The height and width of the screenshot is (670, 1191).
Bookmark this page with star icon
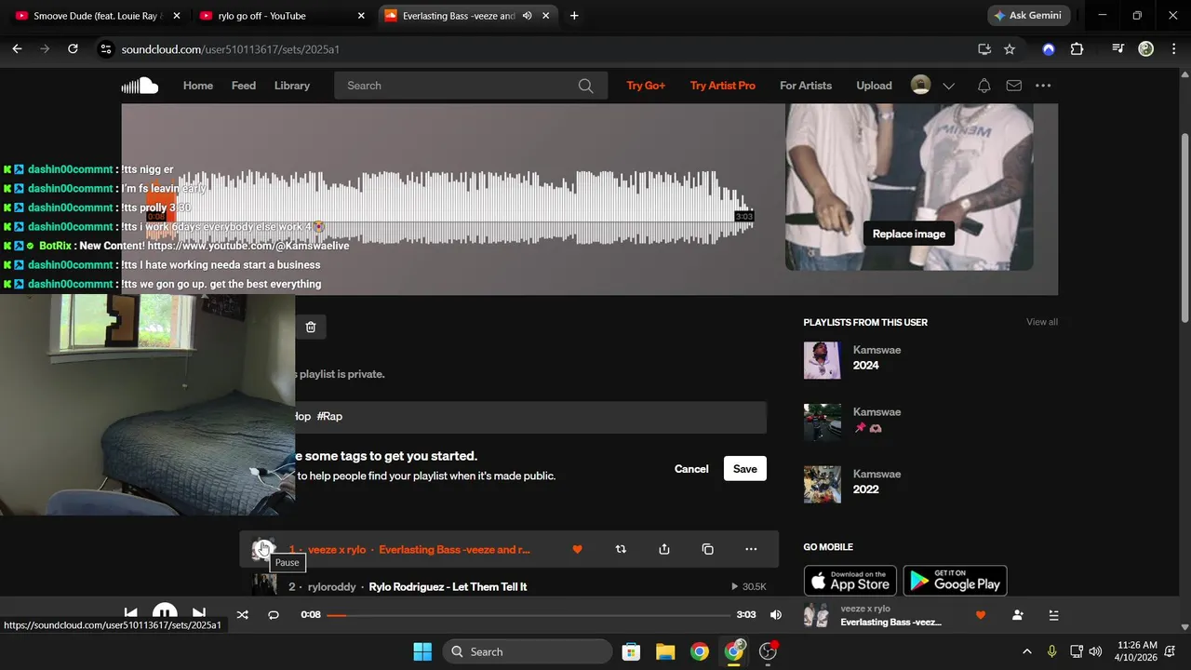[x=1010, y=49]
